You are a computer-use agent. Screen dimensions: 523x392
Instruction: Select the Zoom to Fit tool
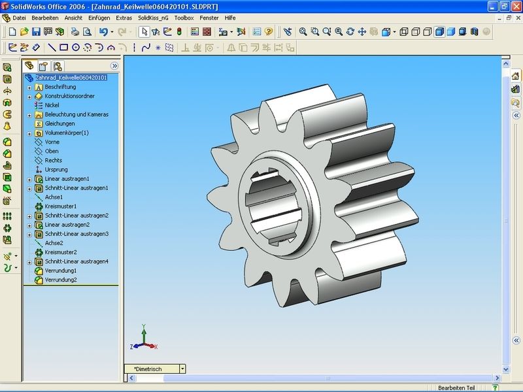(303, 31)
